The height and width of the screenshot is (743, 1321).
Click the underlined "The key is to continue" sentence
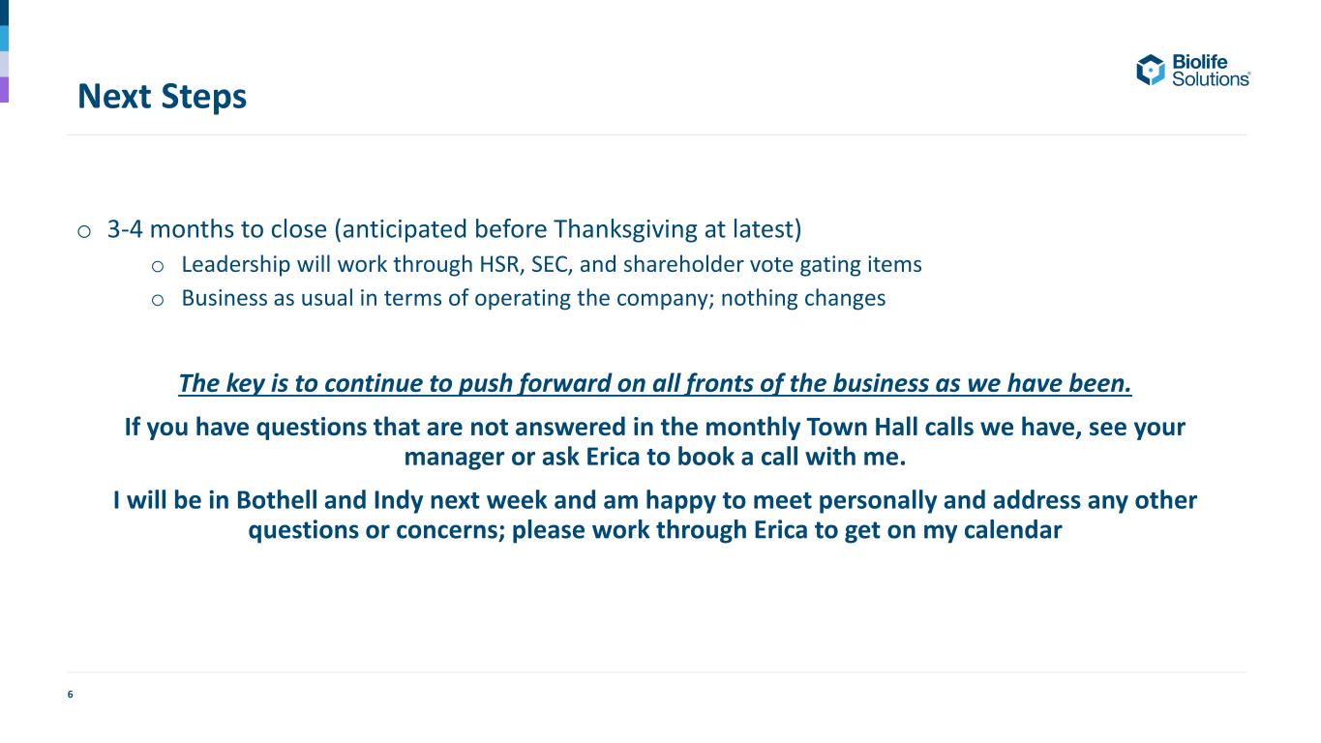click(x=655, y=384)
